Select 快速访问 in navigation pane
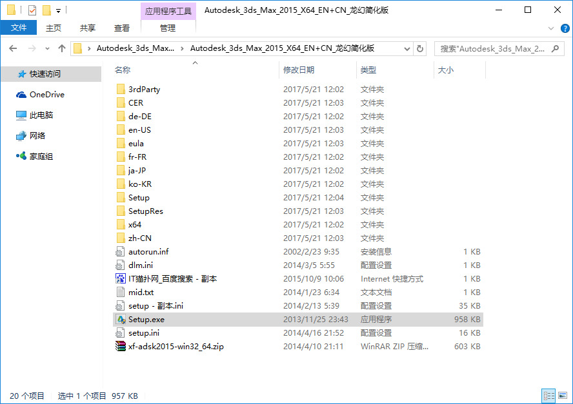Viewport: 573px width, 404px height. 51,74
